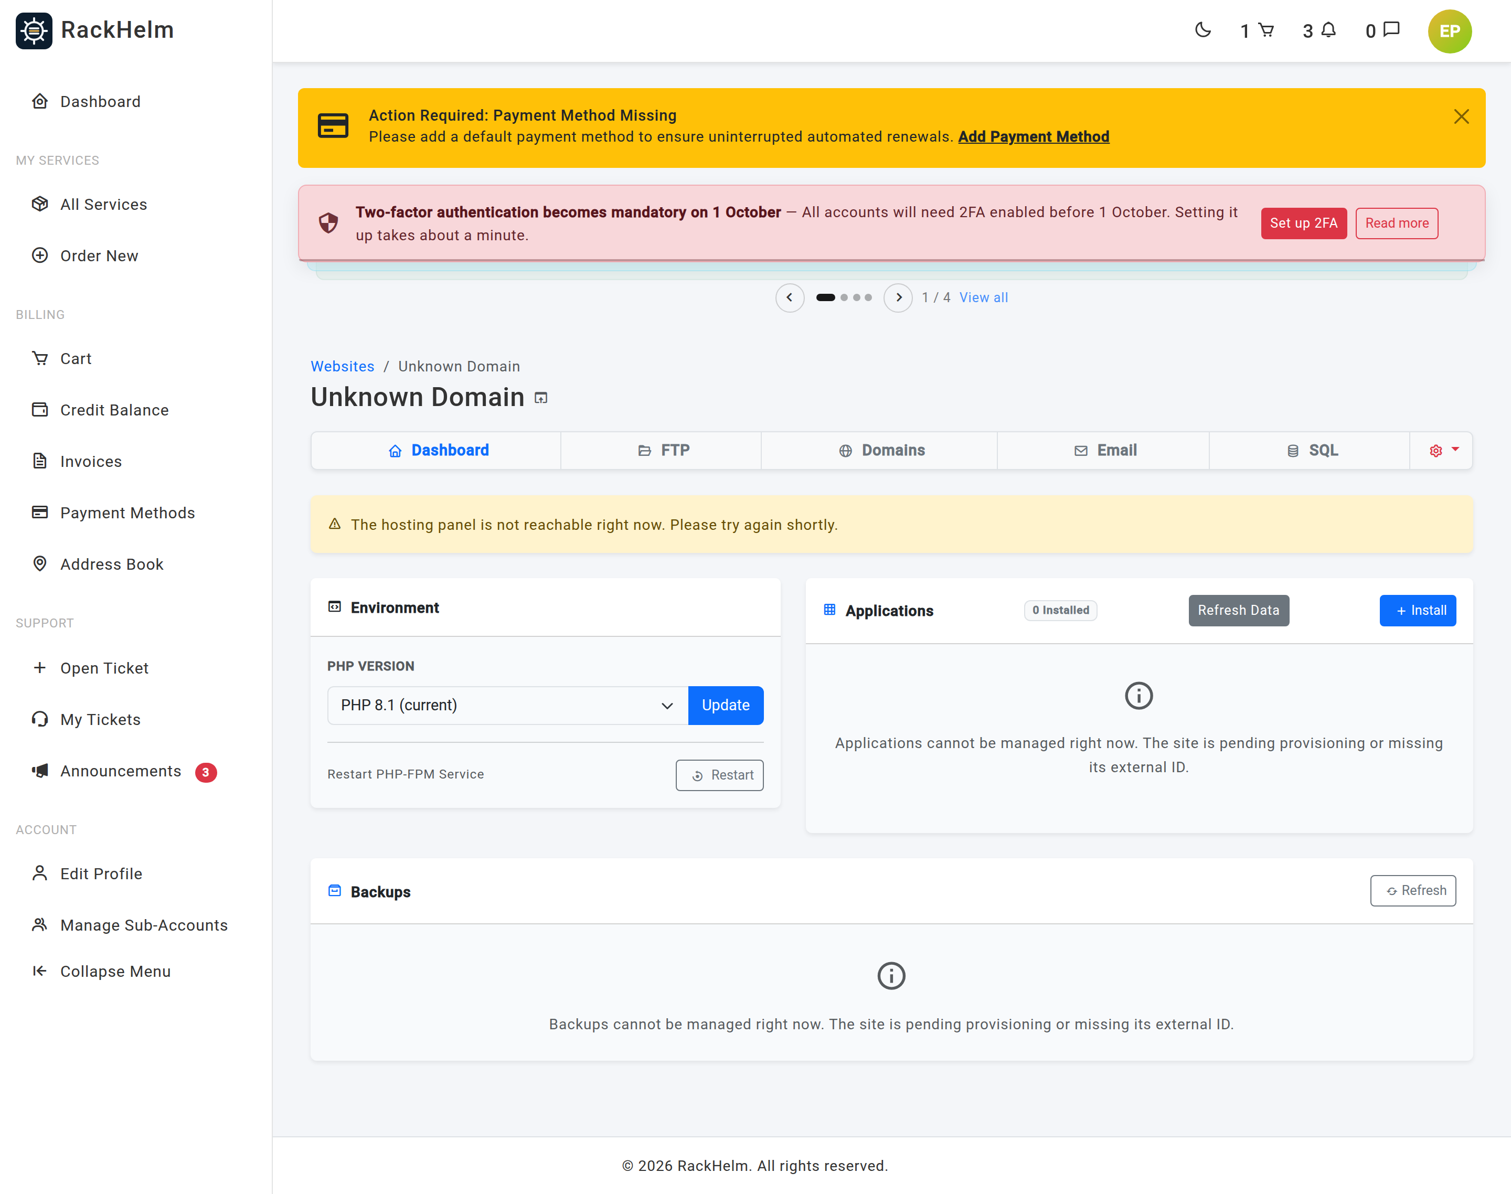Switch to the Domains tab
The image size is (1511, 1194).
click(880, 450)
